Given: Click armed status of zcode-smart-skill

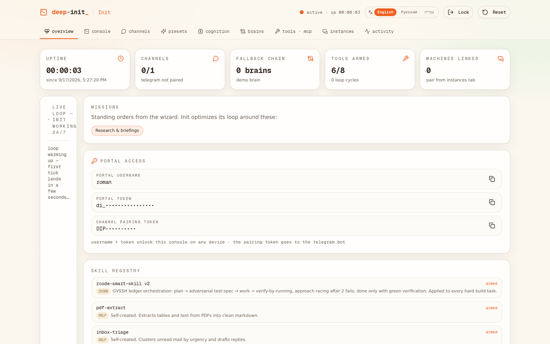Looking at the screenshot, I should pos(492,284).
